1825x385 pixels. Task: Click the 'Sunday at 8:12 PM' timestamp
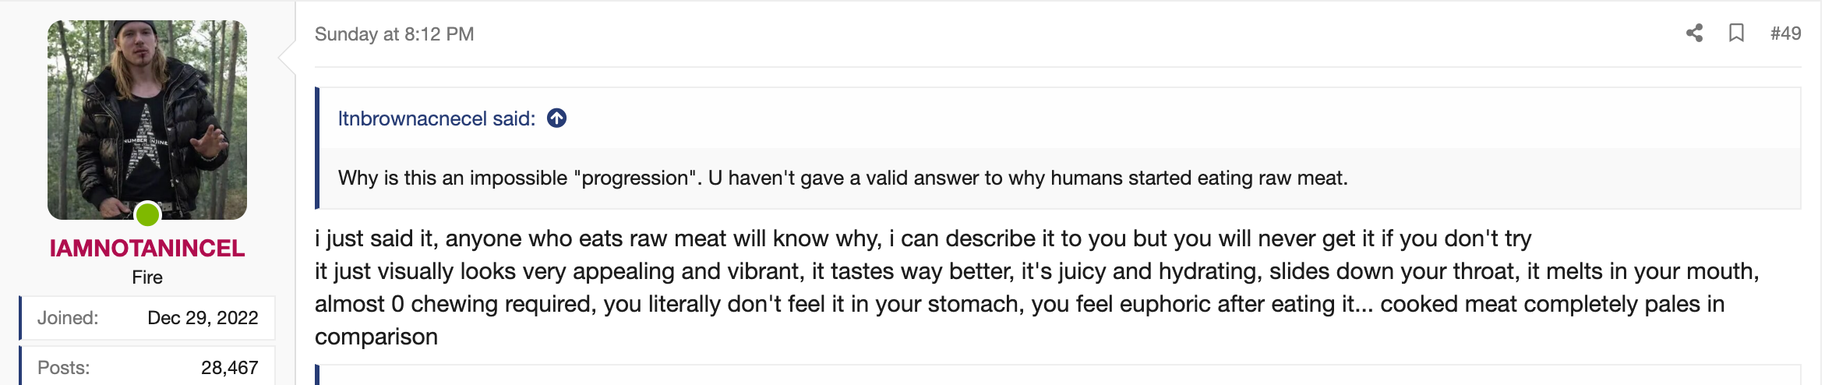tap(394, 34)
